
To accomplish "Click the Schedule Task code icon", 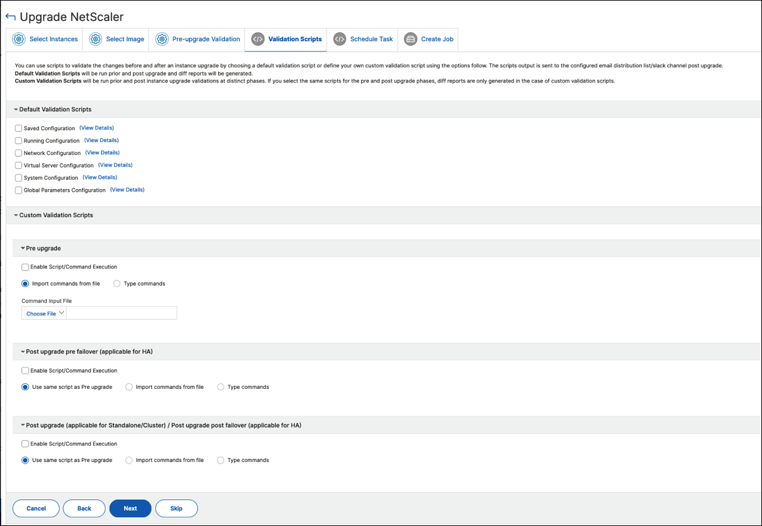I will (340, 39).
